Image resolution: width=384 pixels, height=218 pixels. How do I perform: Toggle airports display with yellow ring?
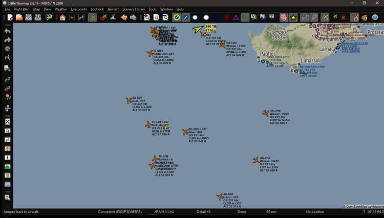177,17
